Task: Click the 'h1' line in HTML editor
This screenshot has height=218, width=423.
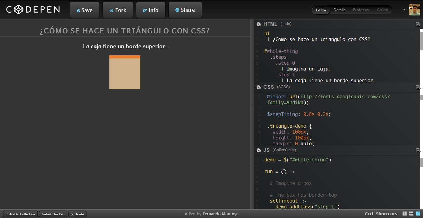Action: 267,34
